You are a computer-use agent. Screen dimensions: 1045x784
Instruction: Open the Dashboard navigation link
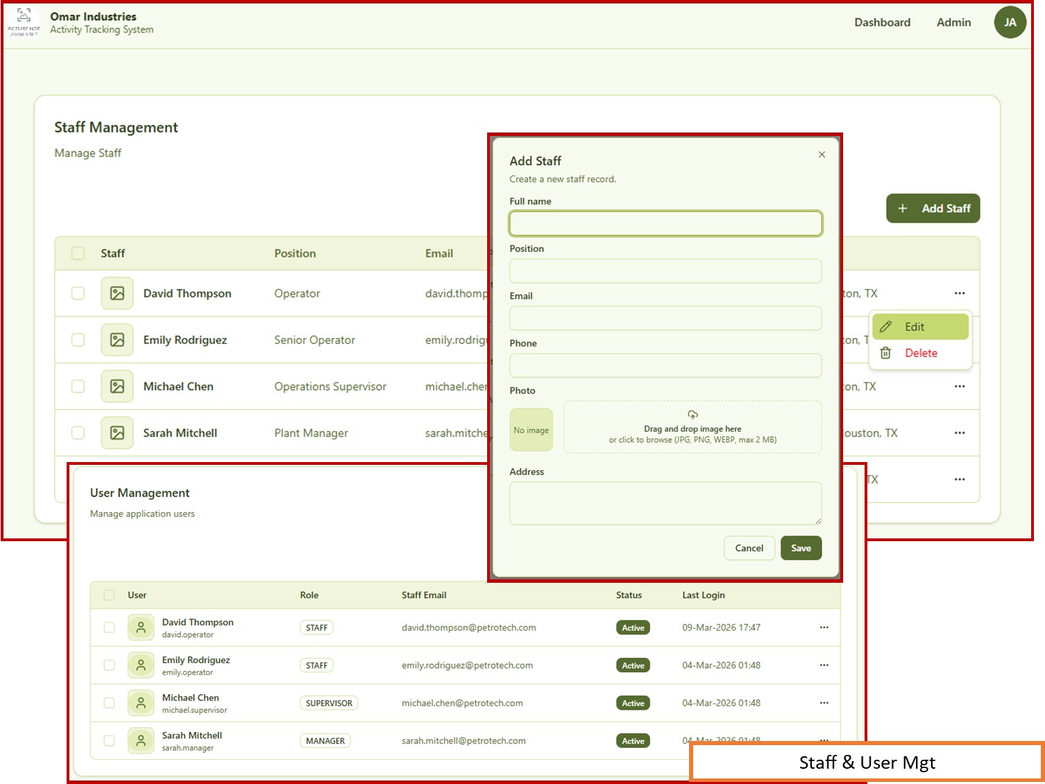(882, 22)
